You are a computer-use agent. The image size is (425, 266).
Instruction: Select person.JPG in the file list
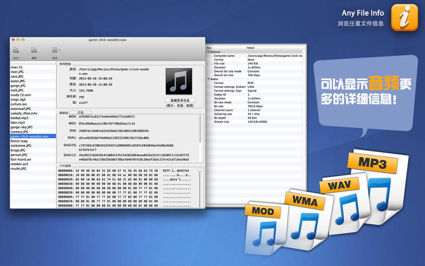pyautogui.click(x=33, y=155)
